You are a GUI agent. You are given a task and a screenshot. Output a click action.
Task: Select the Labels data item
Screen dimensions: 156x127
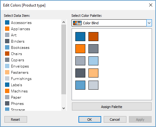(x=33, y=85)
